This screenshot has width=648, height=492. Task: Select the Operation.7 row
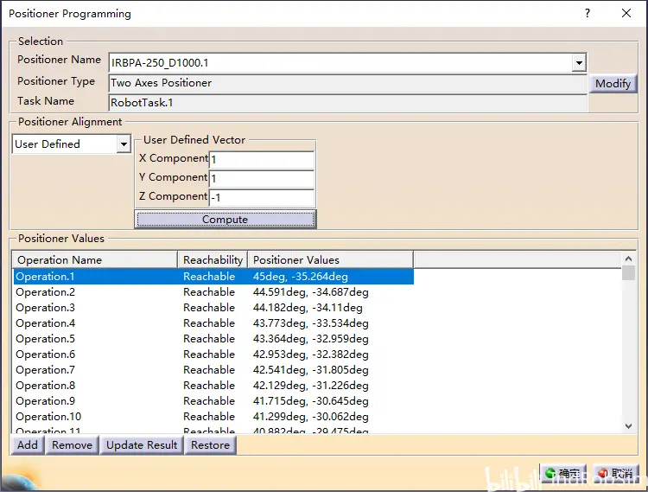(x=213, y=369)
